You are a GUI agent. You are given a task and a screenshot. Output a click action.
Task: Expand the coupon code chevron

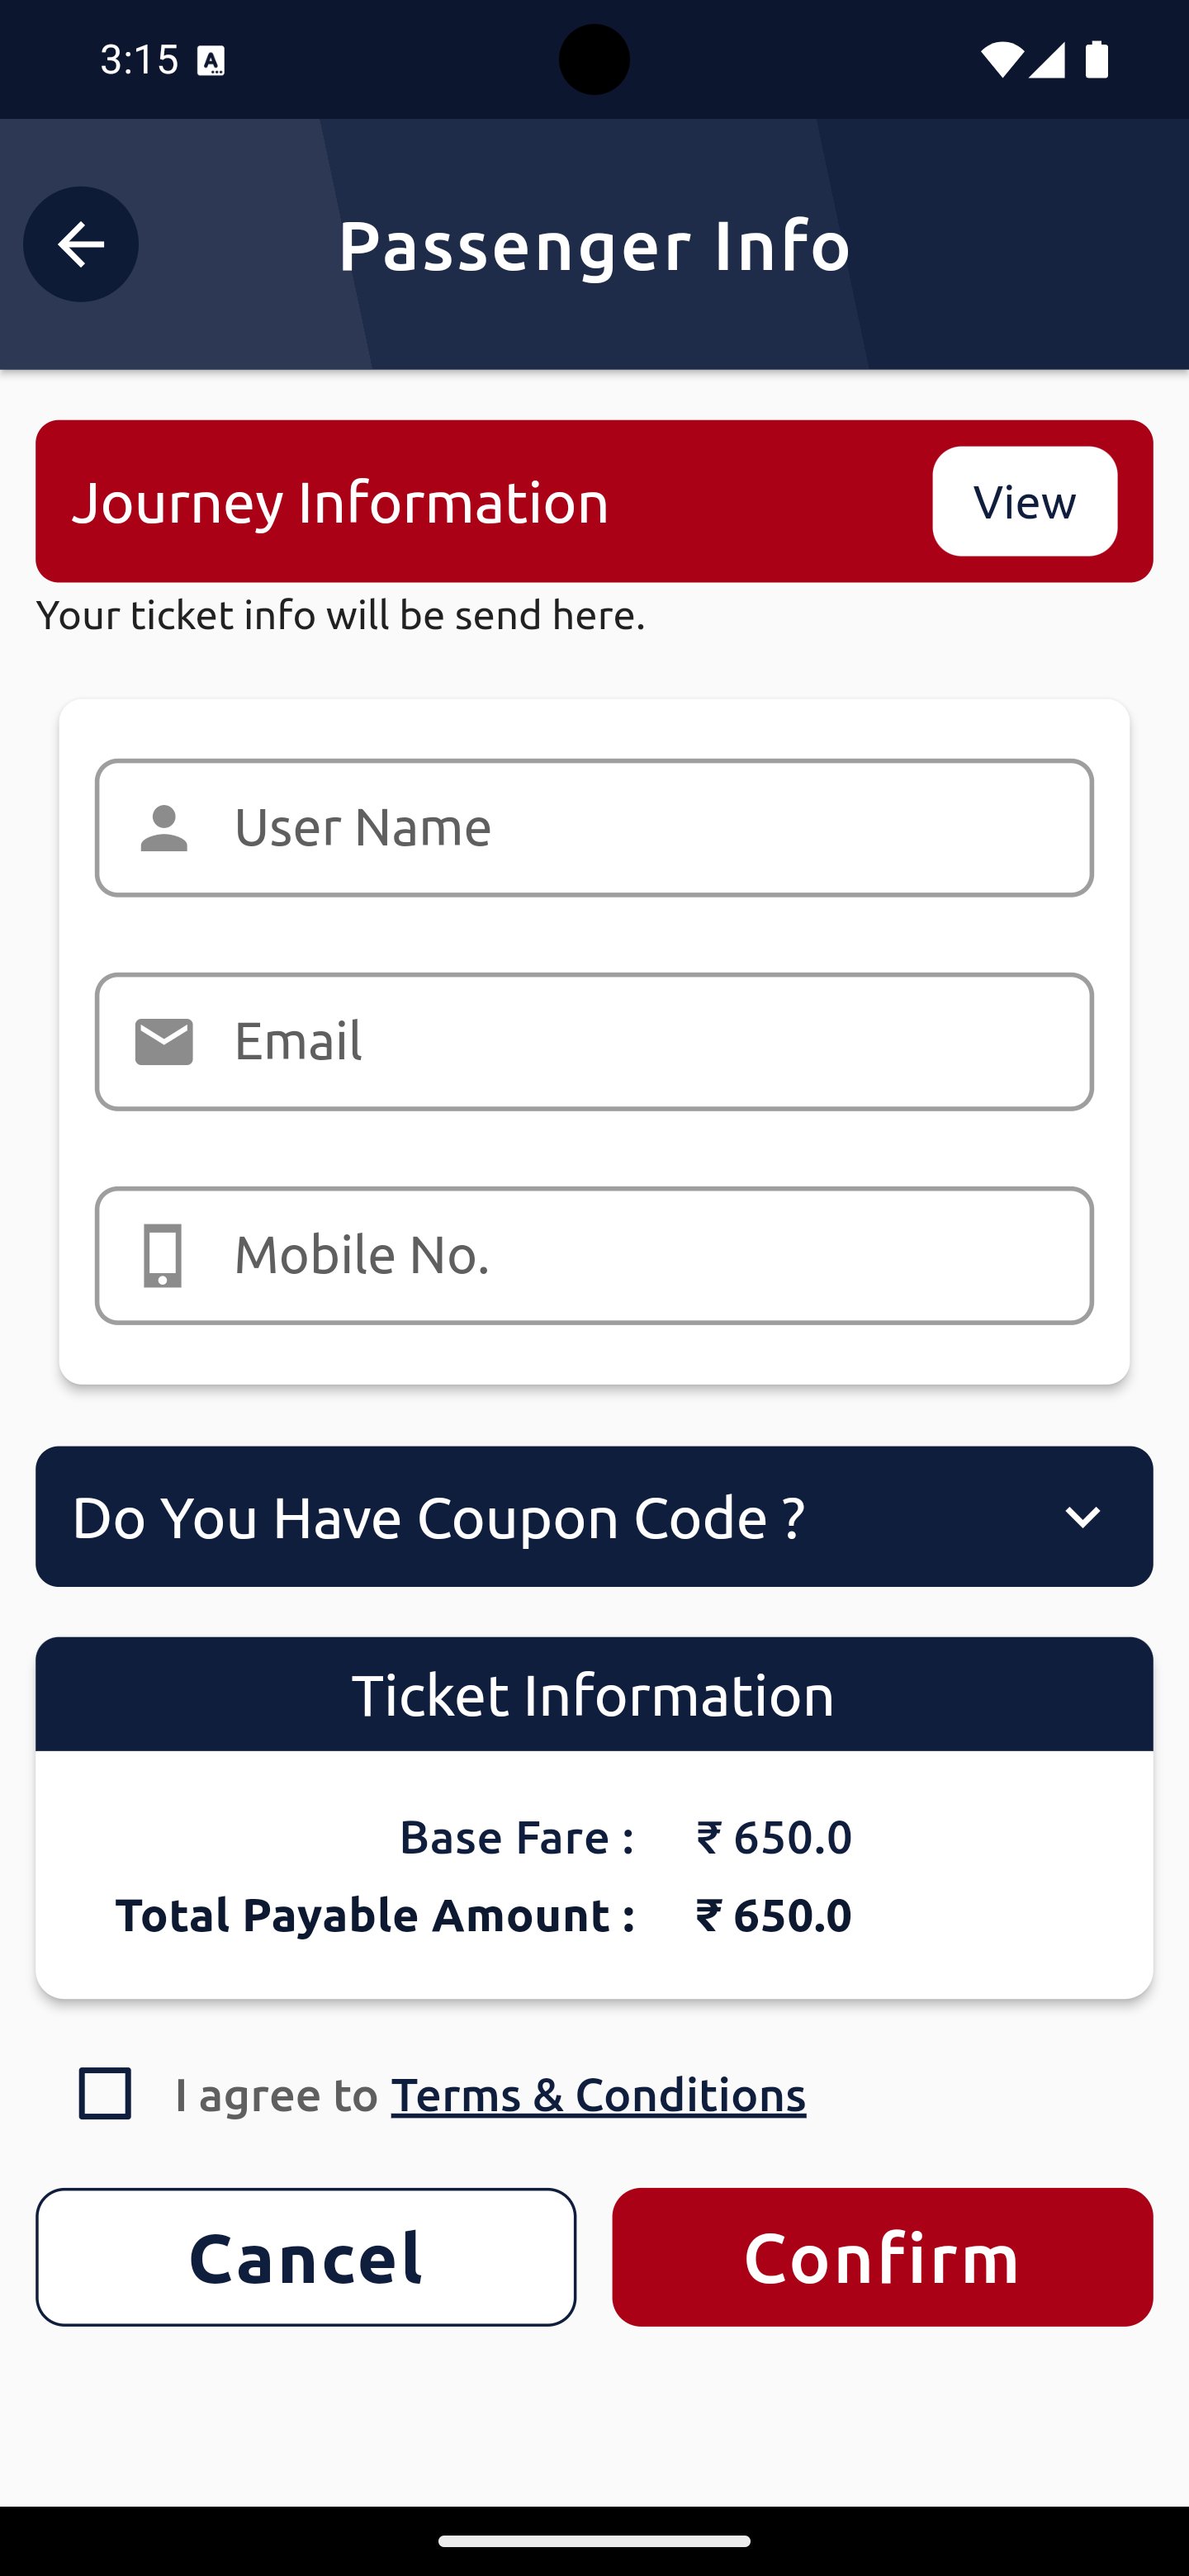tap(1082, 1517)
